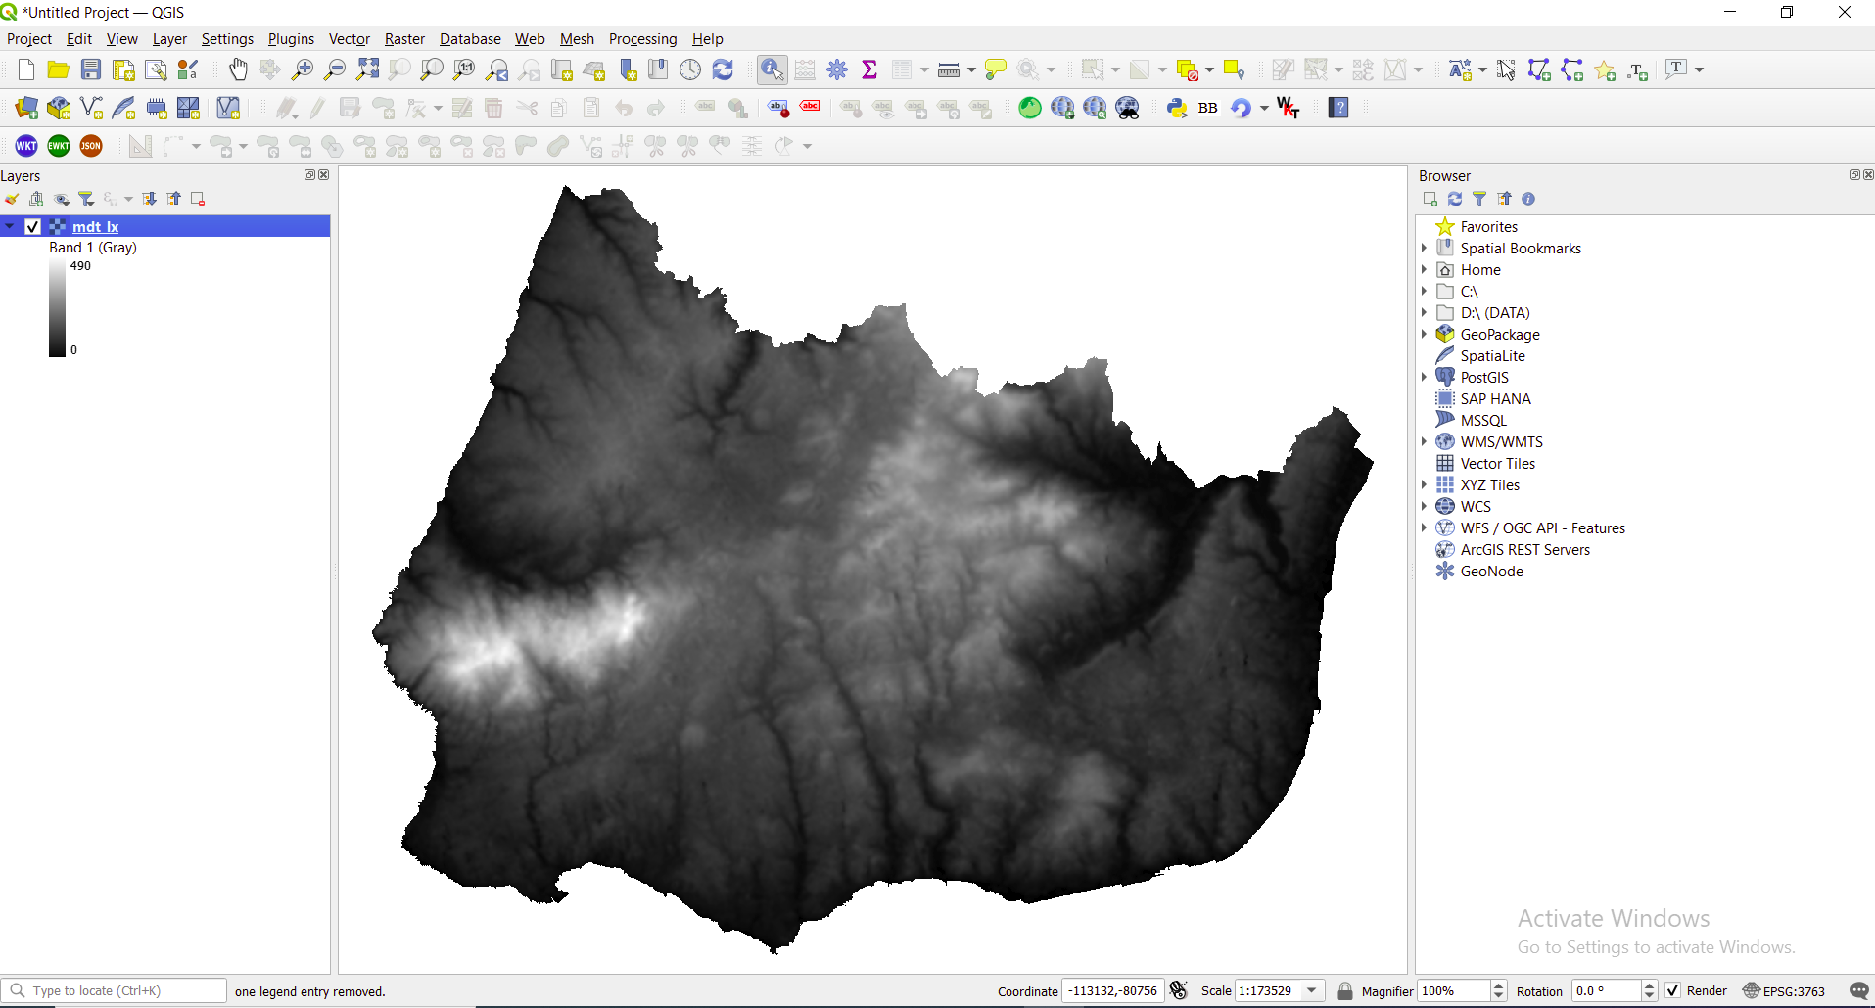Open the Raster menu

[x=403, y=39]
